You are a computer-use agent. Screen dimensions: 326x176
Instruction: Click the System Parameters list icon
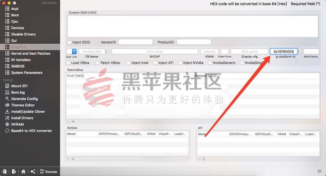[7, 73]
